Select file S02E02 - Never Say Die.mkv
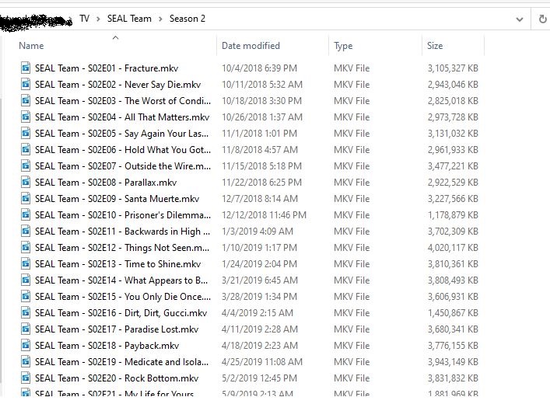The image size is (550, 411). 118,85
